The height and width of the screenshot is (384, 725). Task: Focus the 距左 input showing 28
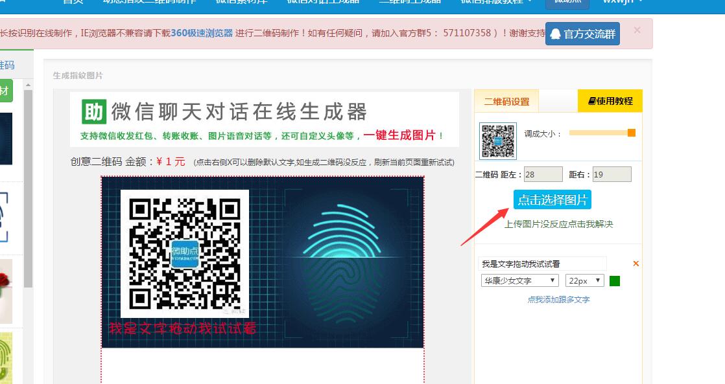click(543, 174)
